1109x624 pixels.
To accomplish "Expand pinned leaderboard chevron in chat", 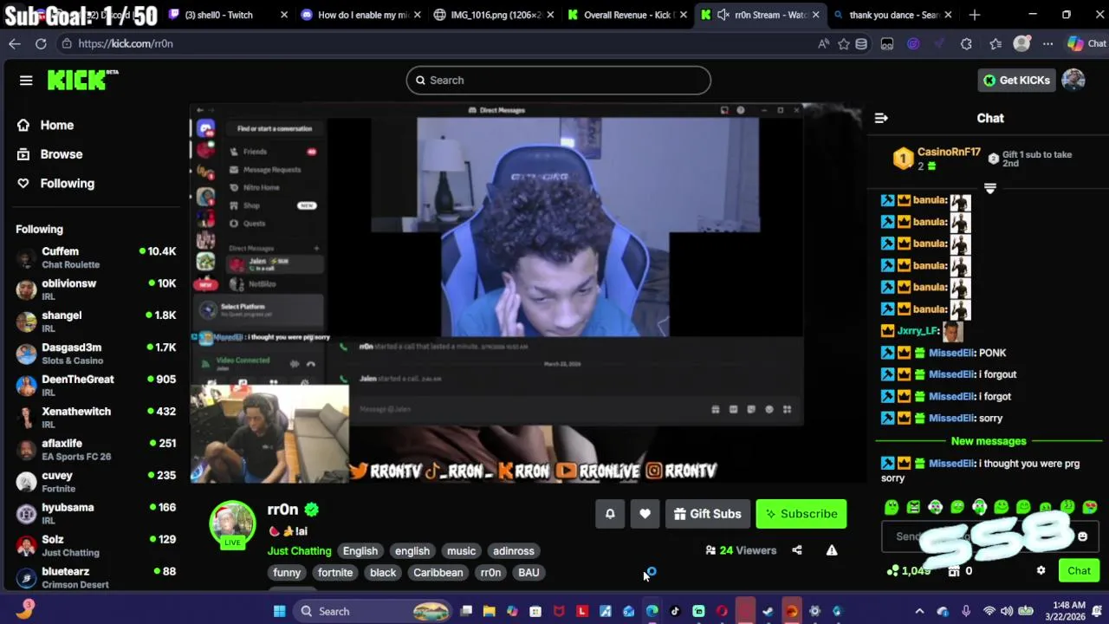I will [x=990, y=188].
